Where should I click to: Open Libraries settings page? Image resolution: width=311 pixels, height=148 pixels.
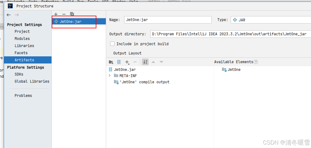tap(25, 46)
